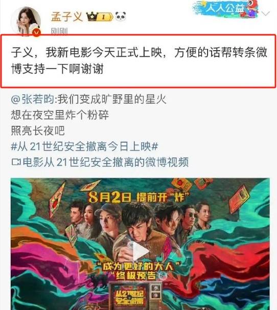Tap the 刚刚 post timestamp
This screenshot has width=277, height=310.
coord(59,31)
